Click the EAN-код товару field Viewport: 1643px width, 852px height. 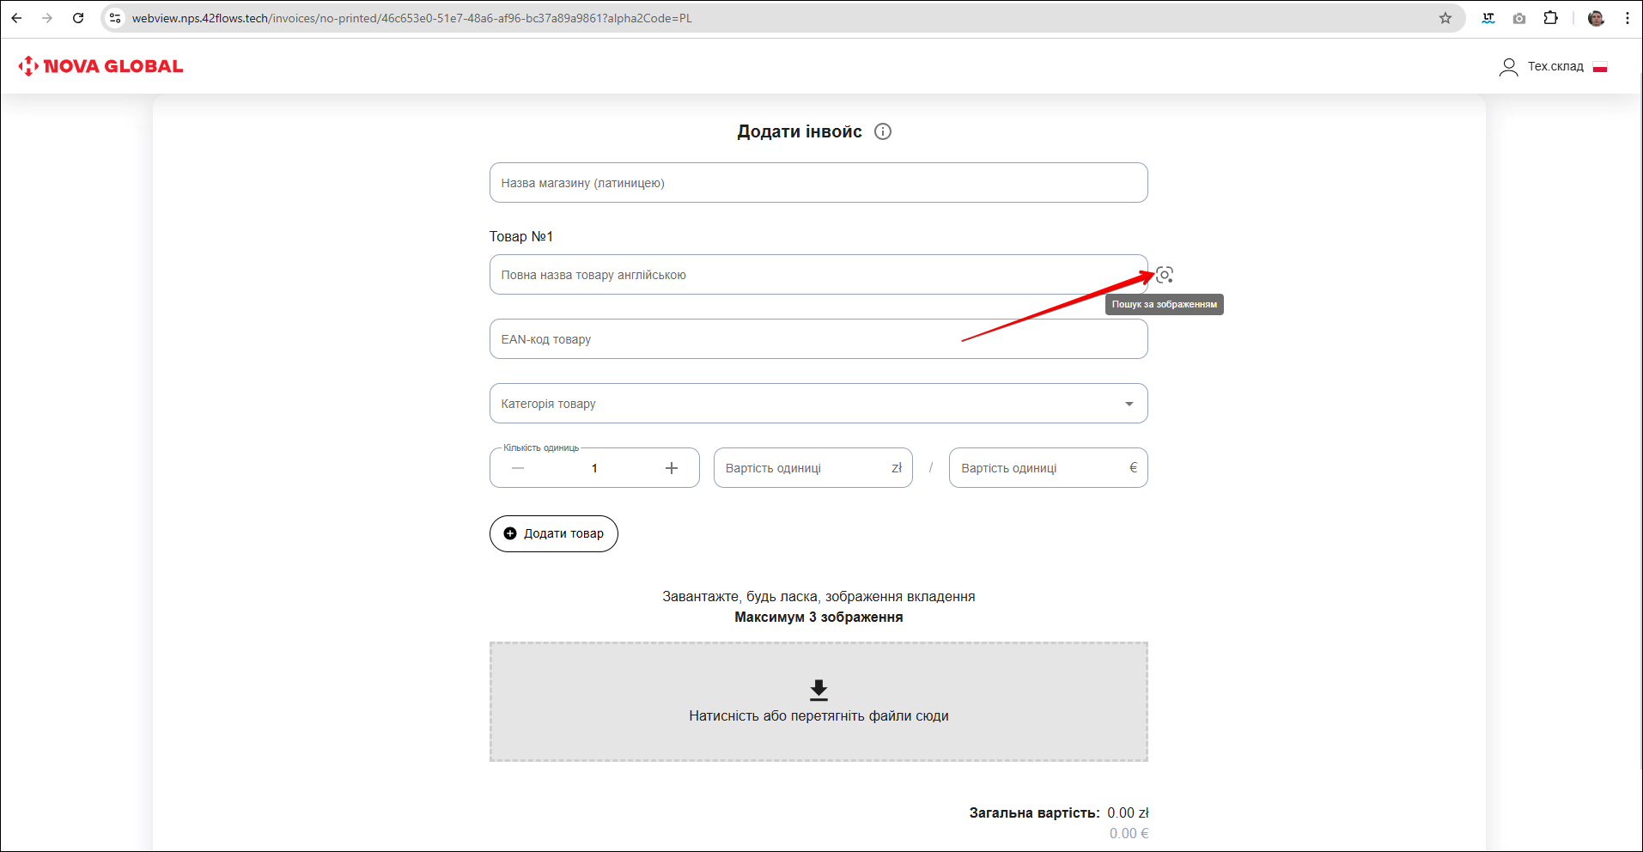pos(818,339)
